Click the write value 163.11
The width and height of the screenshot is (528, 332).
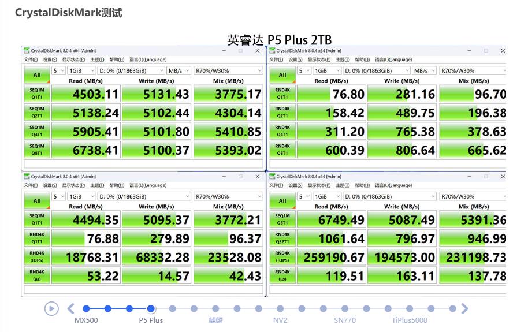pyautogui.click(x=415, y=277)
